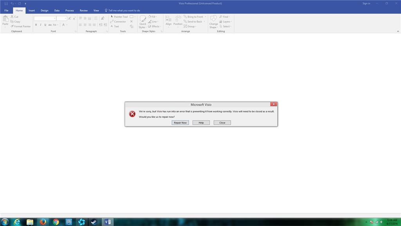Screen dimensions: 401x226
Task: Click the Undo icon in the quick access toolbar
Action: point(12,4)
